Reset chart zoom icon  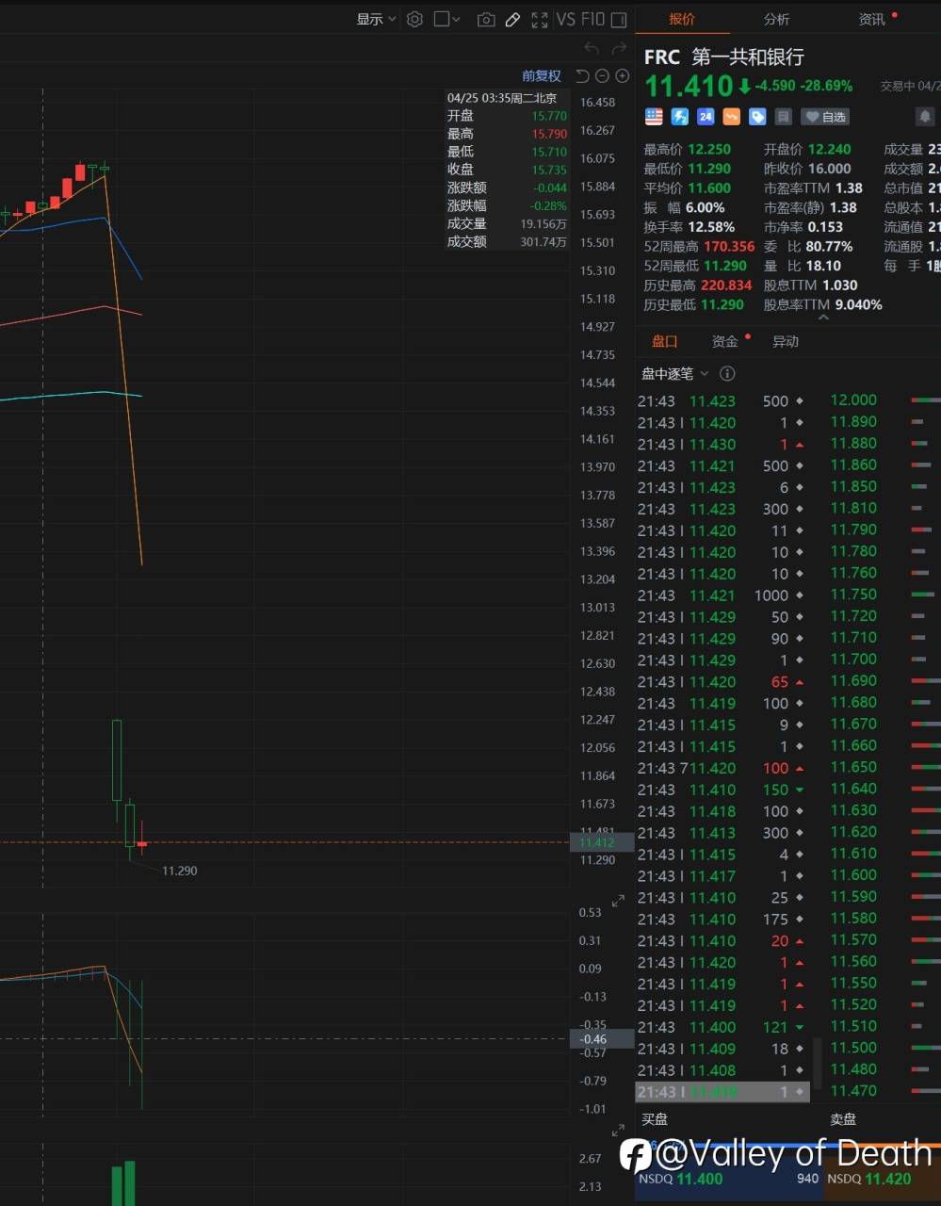click(x=582, y=75)
